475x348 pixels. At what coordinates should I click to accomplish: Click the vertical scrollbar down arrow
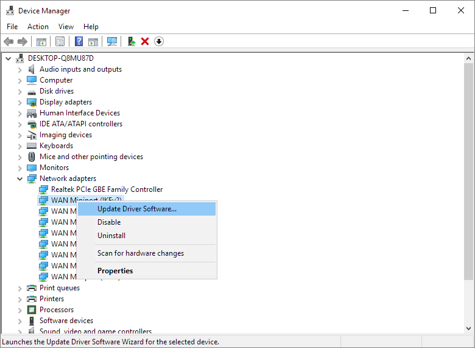[x=469, y=328]
